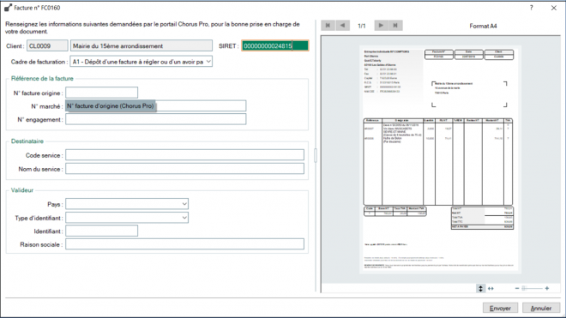Go to next preview page
Viewport: 566px width, 318px height.
(381, 25)
